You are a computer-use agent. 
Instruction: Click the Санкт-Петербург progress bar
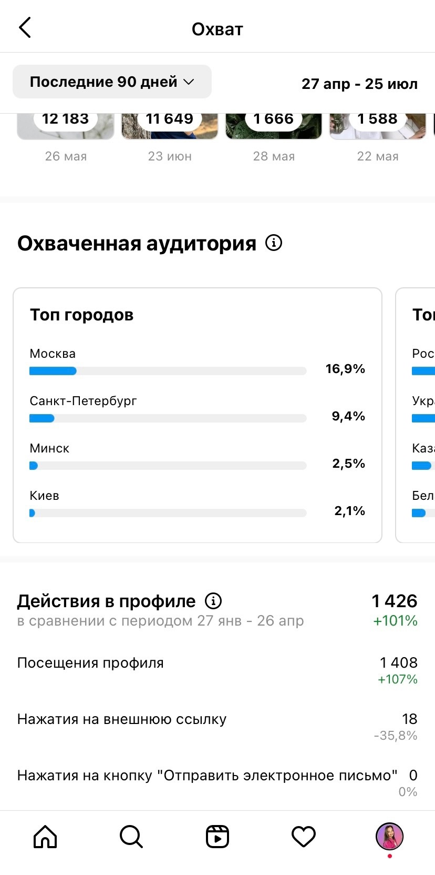[x=168, y=418]
